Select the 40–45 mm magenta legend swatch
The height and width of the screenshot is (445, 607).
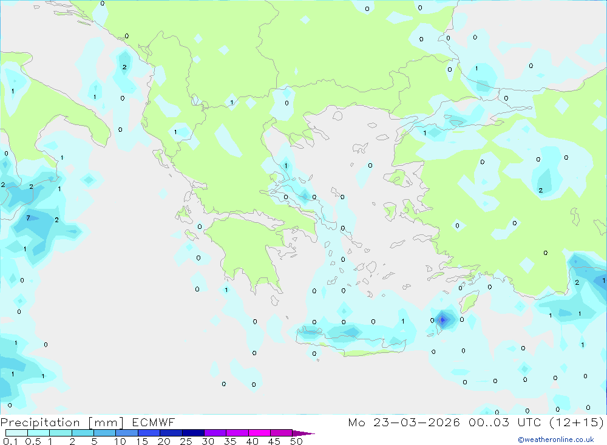coord(259,433)
